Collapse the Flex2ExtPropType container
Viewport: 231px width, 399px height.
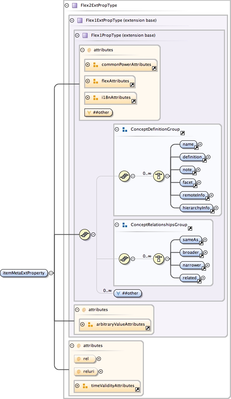pyautogui.click(x=67, y=6)
